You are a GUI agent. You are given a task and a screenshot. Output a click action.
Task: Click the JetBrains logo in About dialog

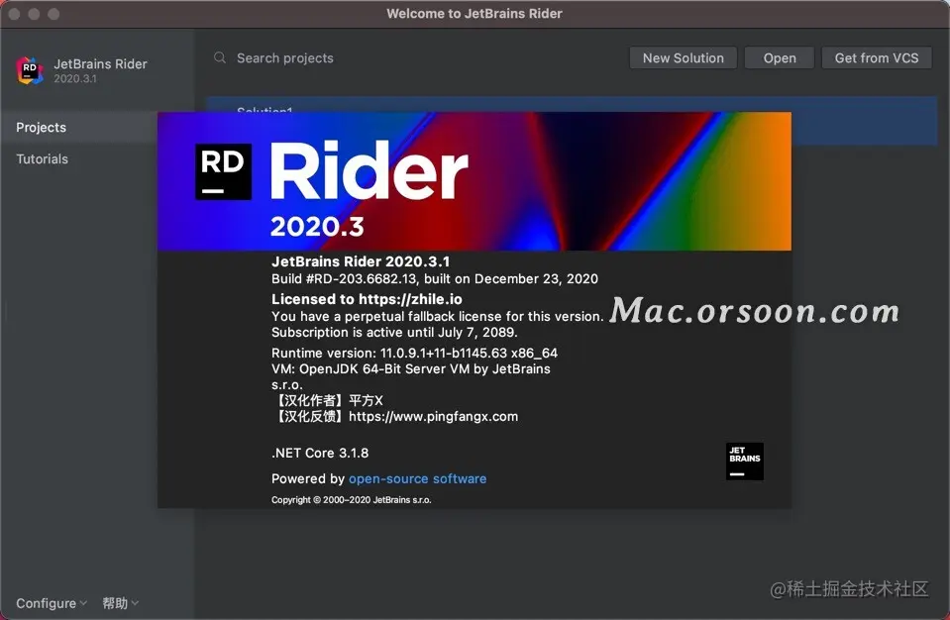(x=745, y=462)
